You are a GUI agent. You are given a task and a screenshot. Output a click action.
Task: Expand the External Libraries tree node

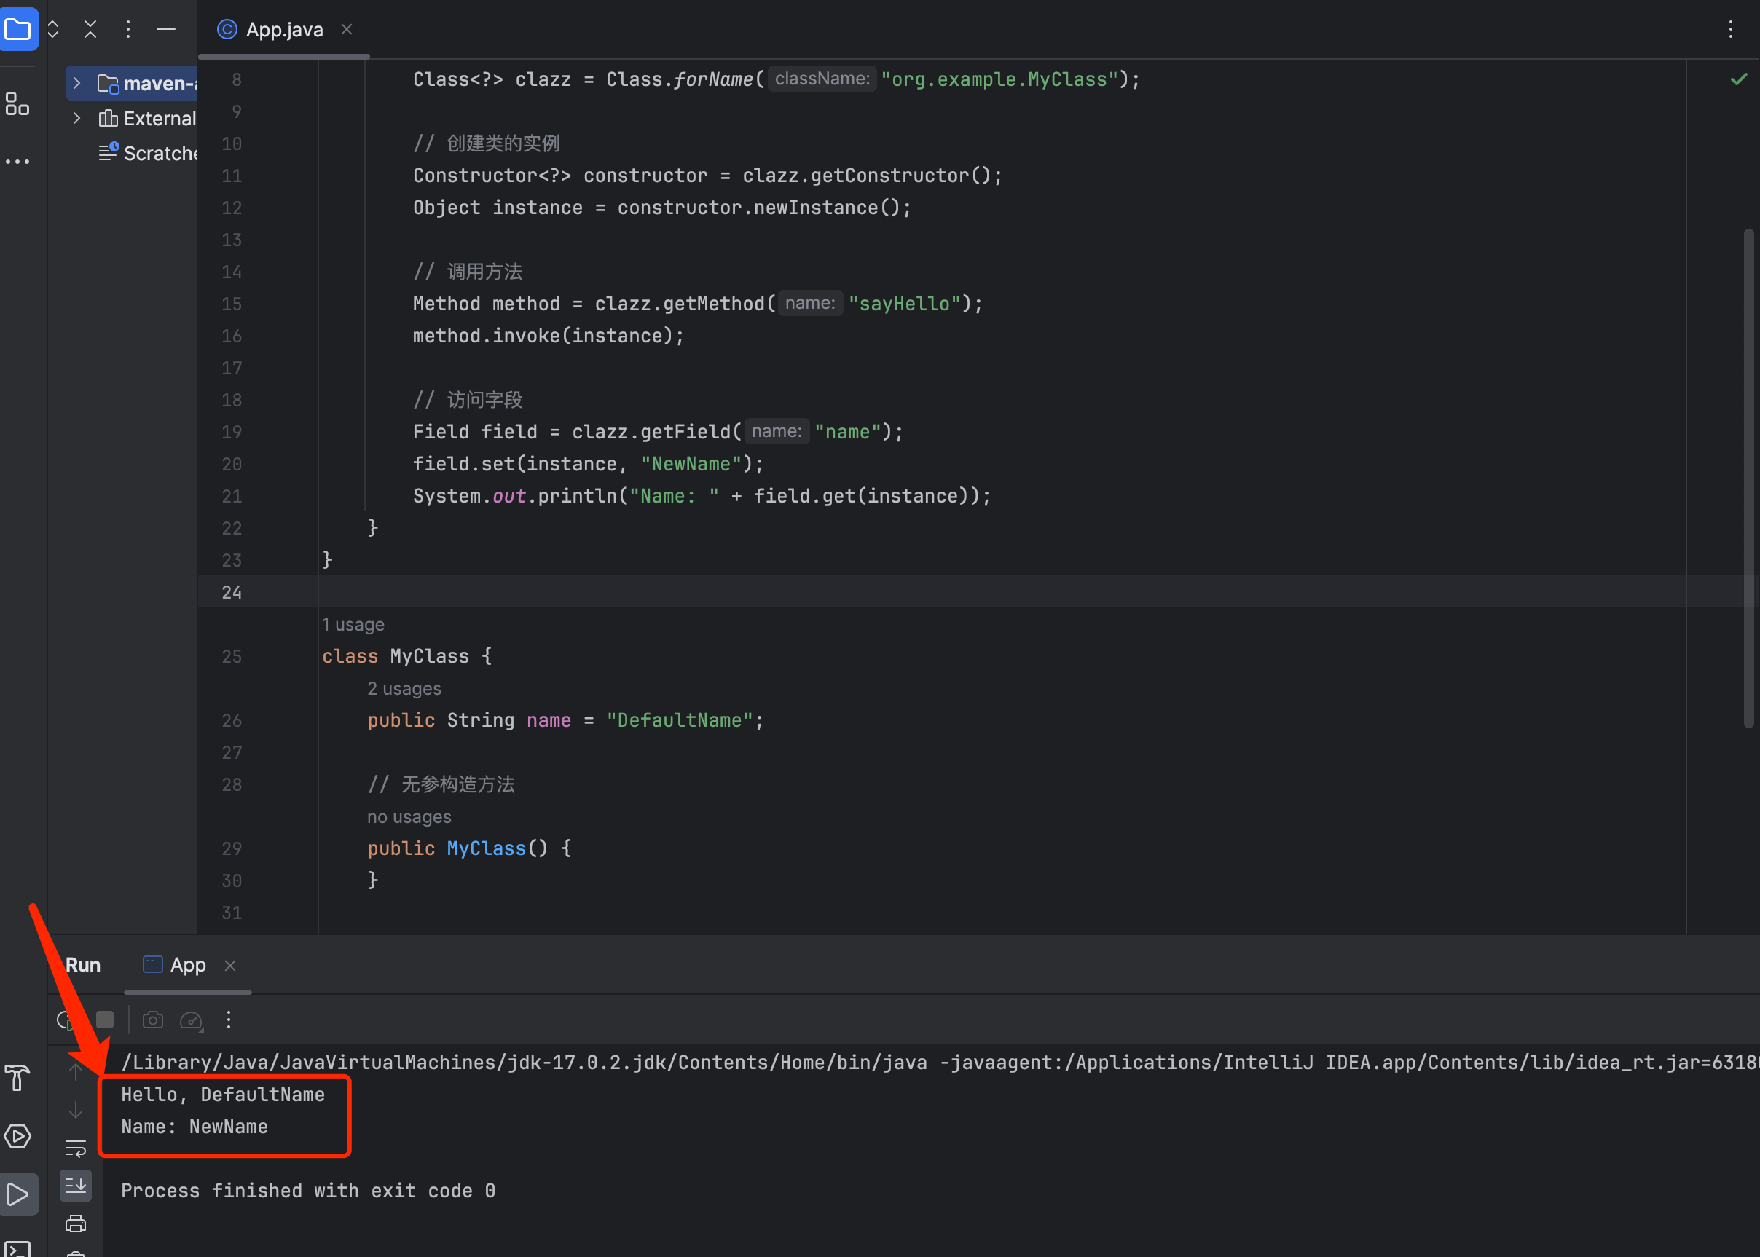coord(76,119)
